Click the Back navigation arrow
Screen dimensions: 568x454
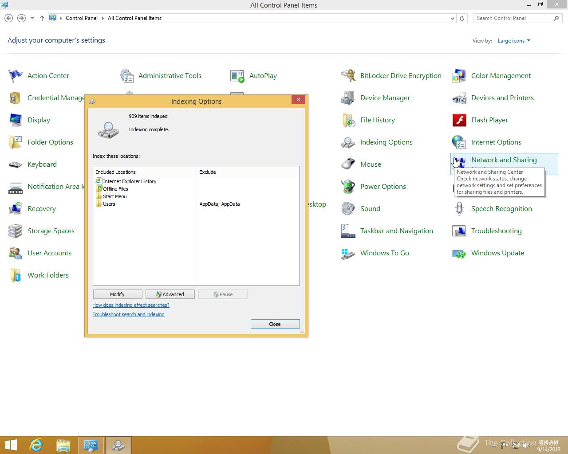tap(8, 18)
